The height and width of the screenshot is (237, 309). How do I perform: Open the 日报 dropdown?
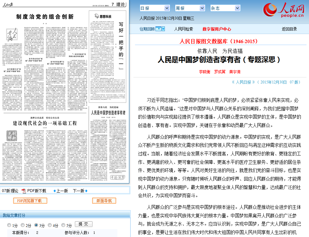154,8
